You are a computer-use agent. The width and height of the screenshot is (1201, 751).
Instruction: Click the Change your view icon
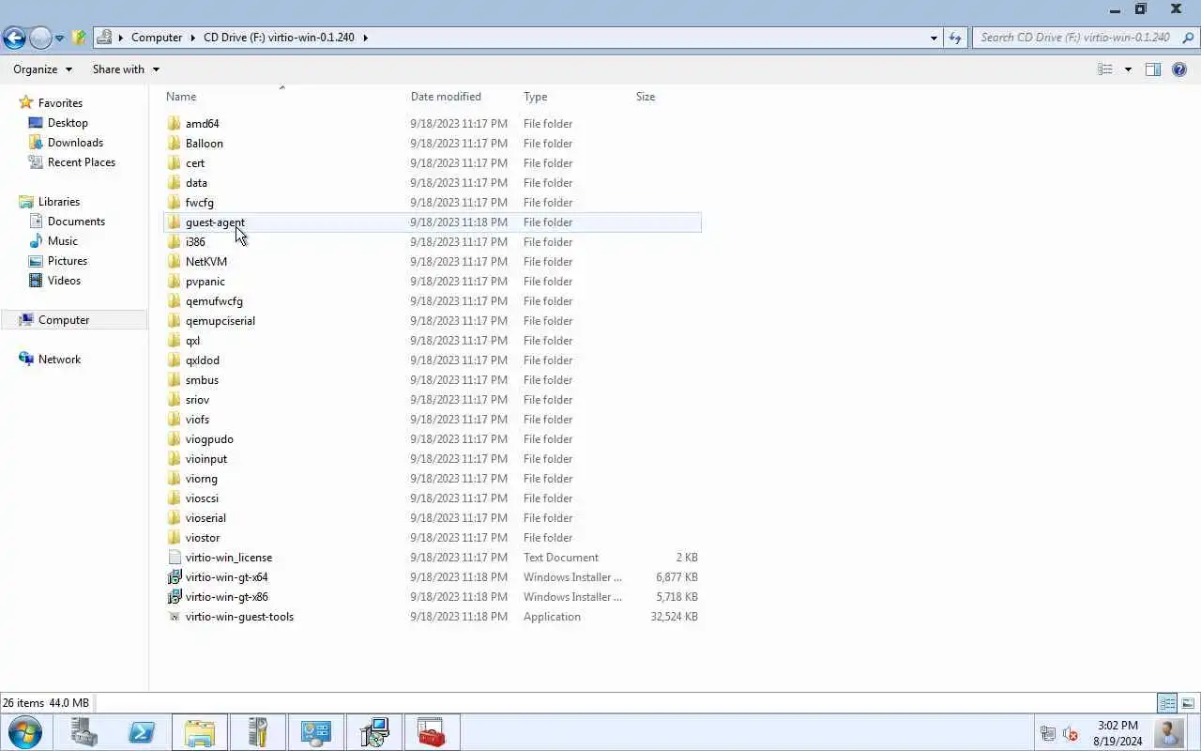1105,69
